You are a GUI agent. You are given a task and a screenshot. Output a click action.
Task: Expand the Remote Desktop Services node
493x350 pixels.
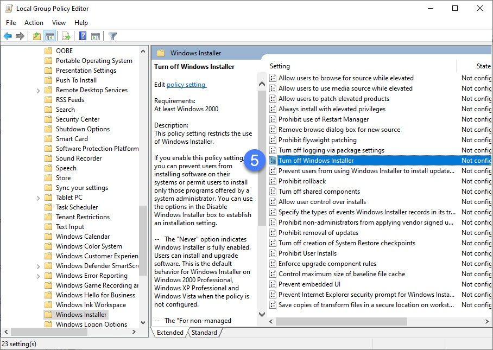(39, 91)
